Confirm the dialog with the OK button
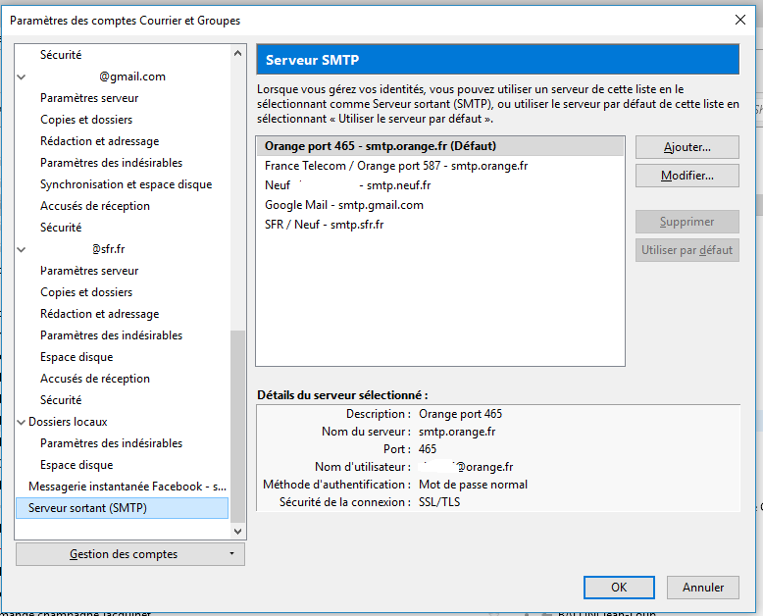Screen dimensions: 763x616 click(x=619, y=588)
